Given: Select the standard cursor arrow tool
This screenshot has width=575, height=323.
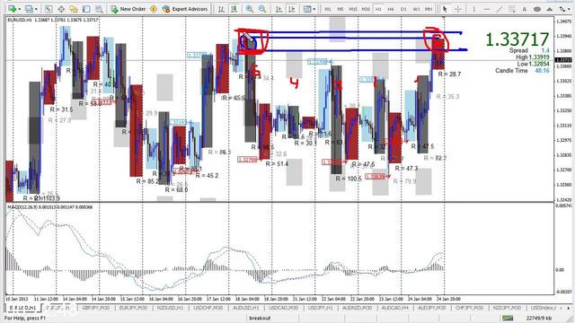Looking at the screenshot, I should tap(445, 9).
